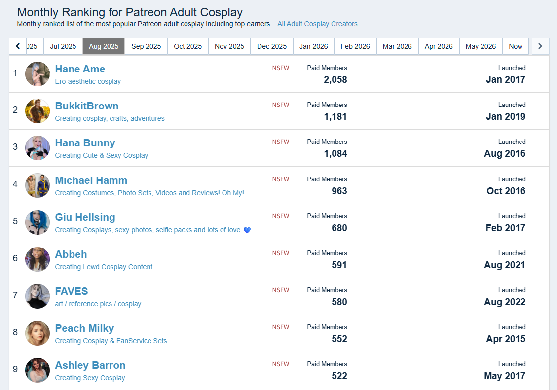Open Hane Ame's avatar thumbnail
The height and width of the screenshot is (390, 557).
pos(37,74)
